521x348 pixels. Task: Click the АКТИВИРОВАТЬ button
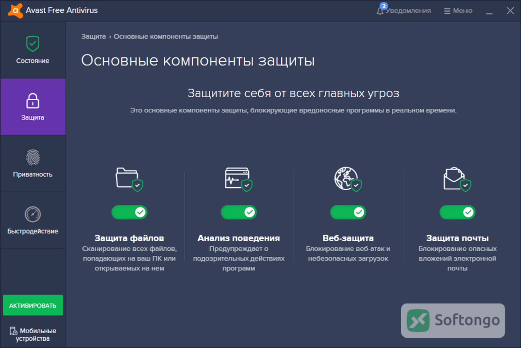point(33,305)
